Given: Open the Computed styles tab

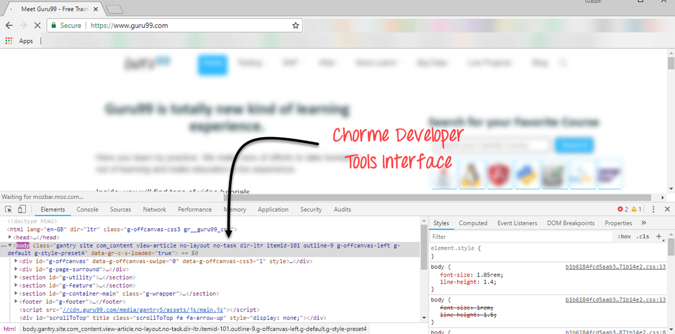Looking at the screenshot, I should coord(473,223).
